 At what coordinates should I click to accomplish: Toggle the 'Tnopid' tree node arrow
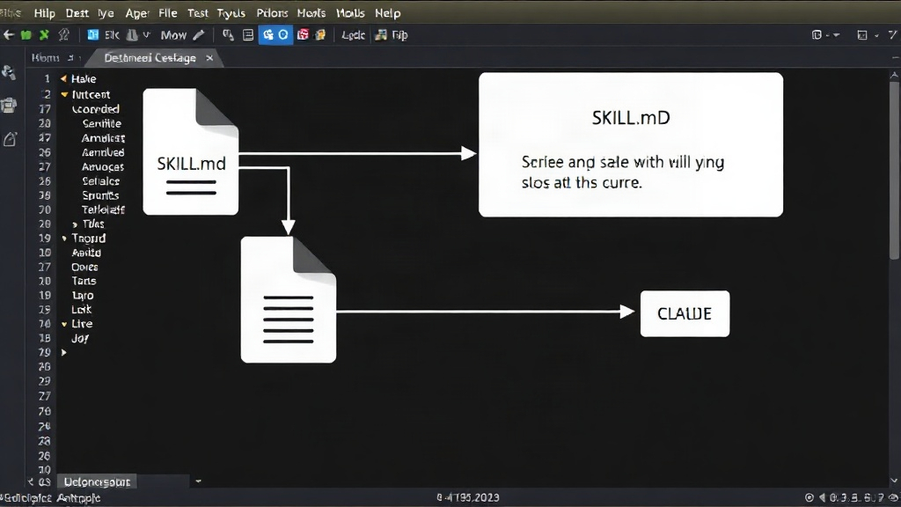click(x=64, y=238)
